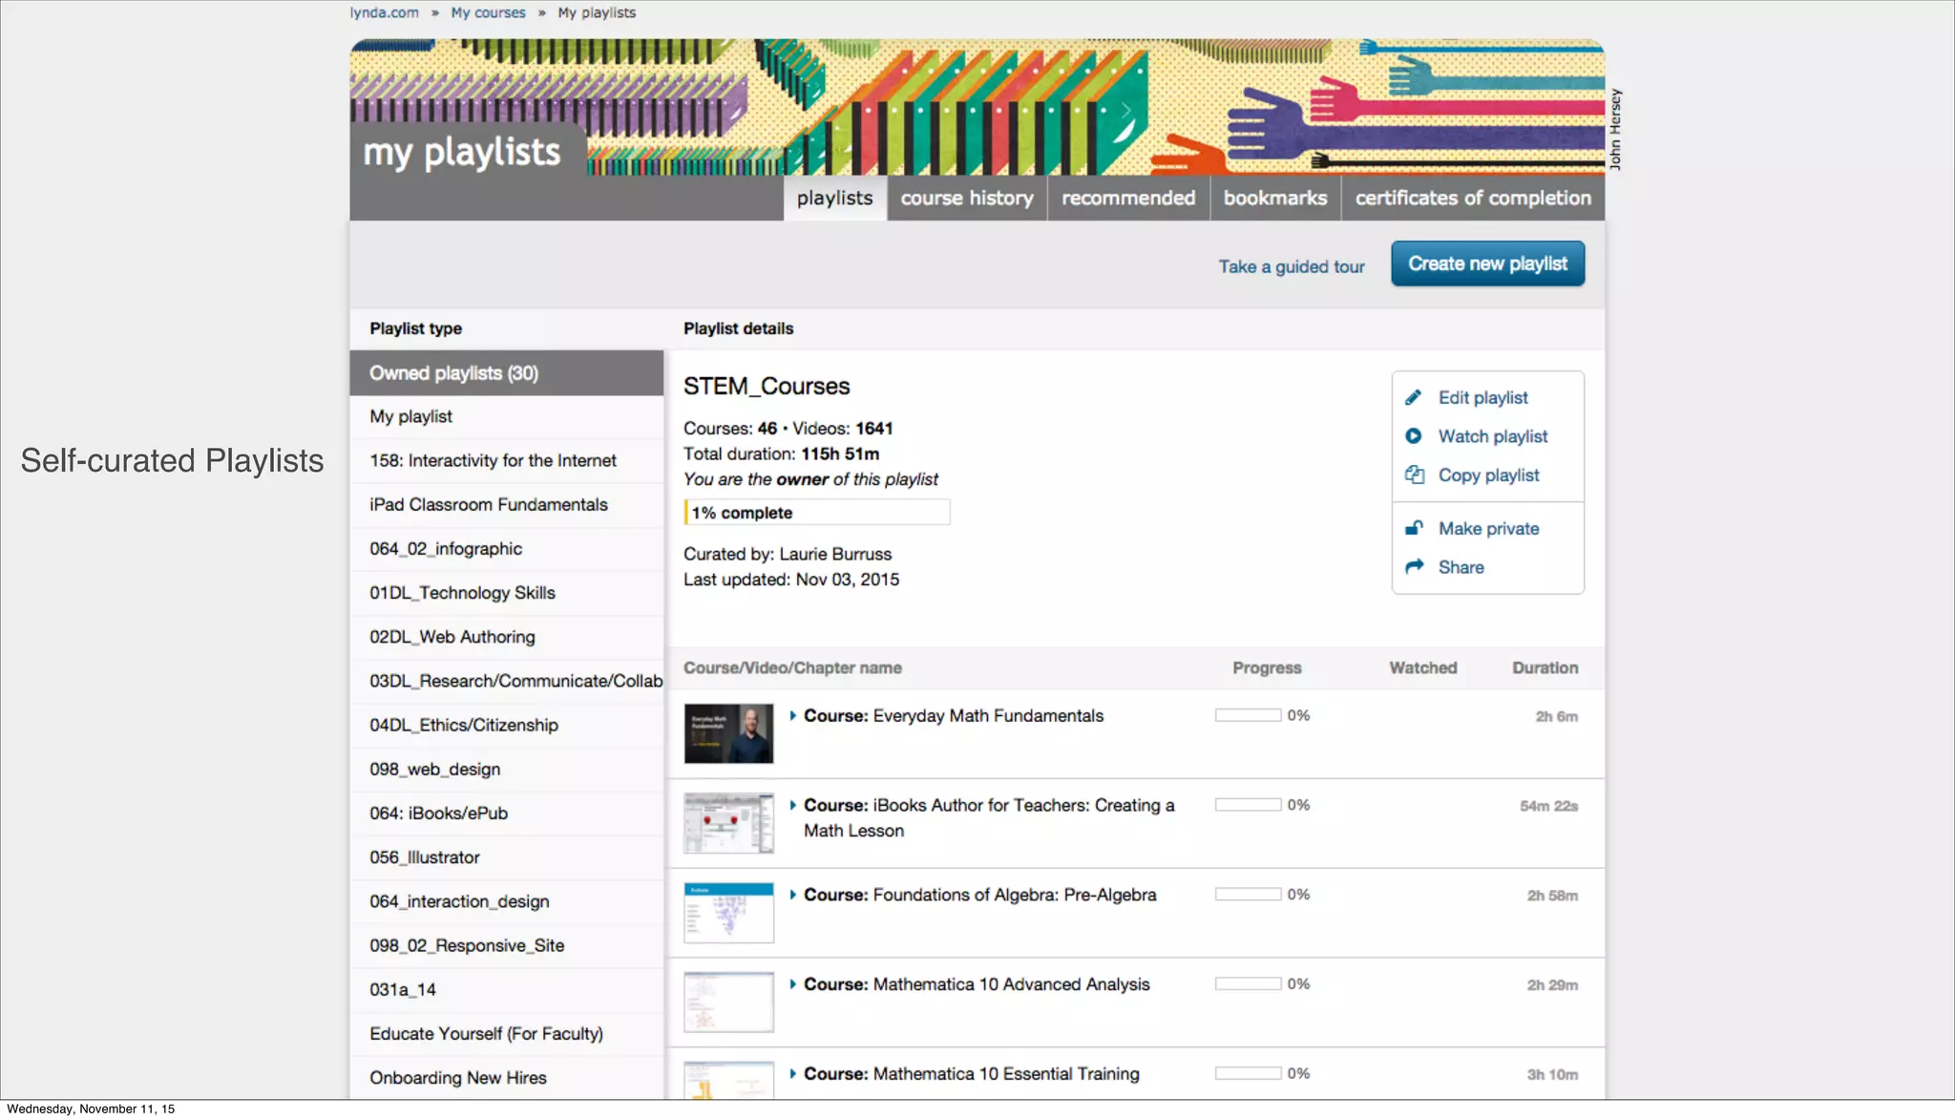The width and height of the screenshot is (1955, 1120).
Task: Open the certificates of completion tab
Action: [1472, 198]
